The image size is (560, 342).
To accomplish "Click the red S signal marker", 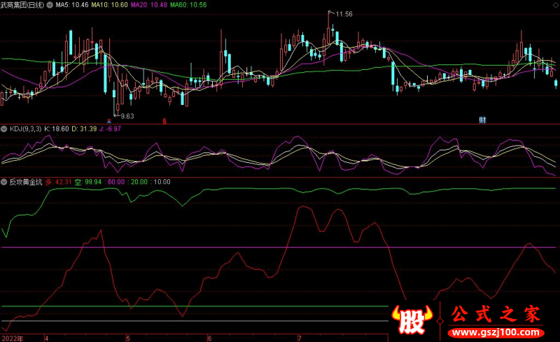I will 164,122.
